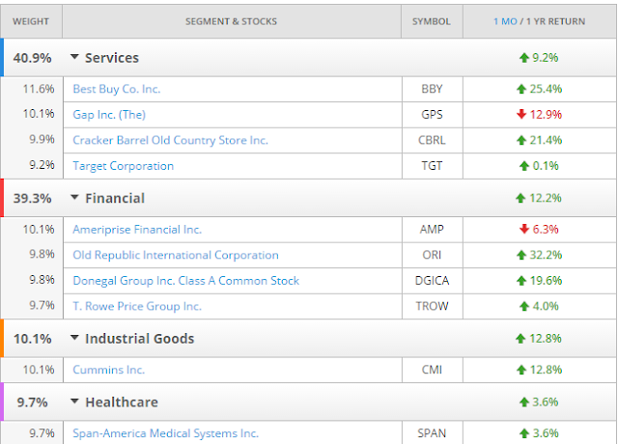Click Financial segment 12.2% return

click(x=539, y=198)
